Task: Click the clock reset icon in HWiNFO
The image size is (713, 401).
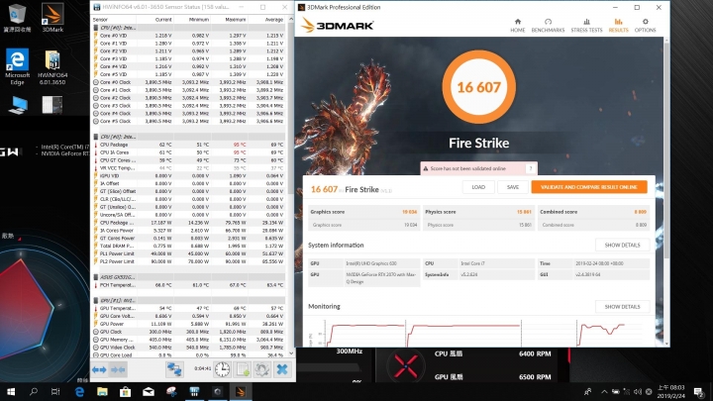Action: click(x=223, y=369)
